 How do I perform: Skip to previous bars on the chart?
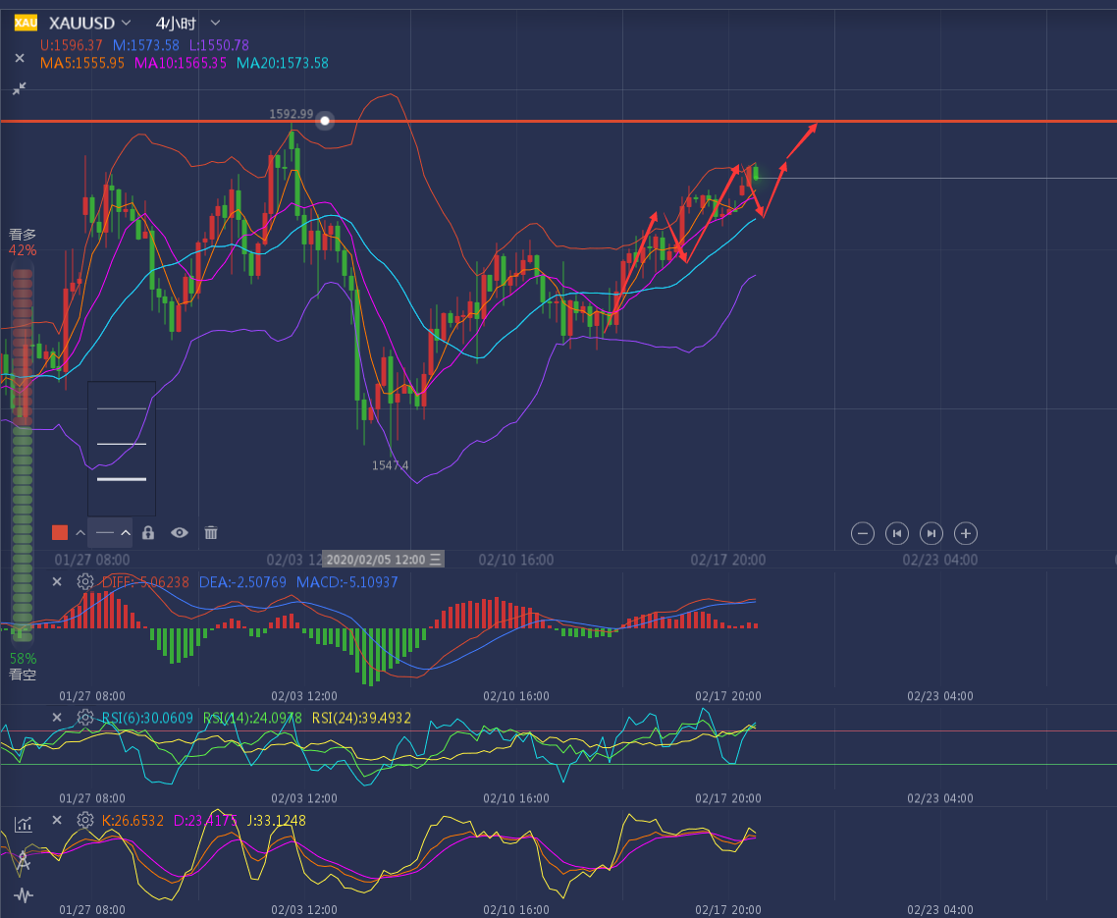pyautogui.click(x=897, y=533)
